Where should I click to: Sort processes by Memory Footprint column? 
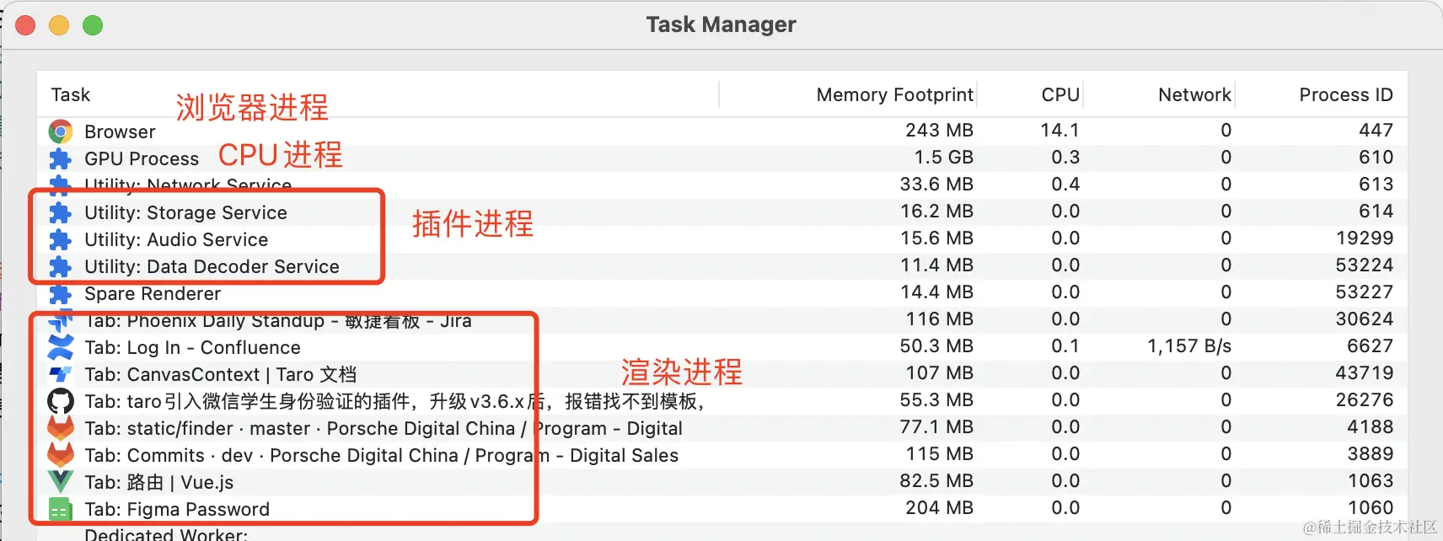(x=894, y=95)
